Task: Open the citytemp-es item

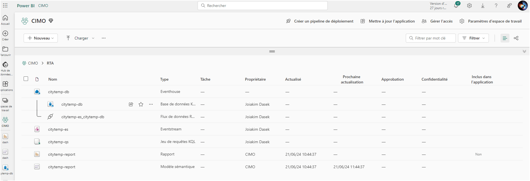Action: (x=58, y=129)
